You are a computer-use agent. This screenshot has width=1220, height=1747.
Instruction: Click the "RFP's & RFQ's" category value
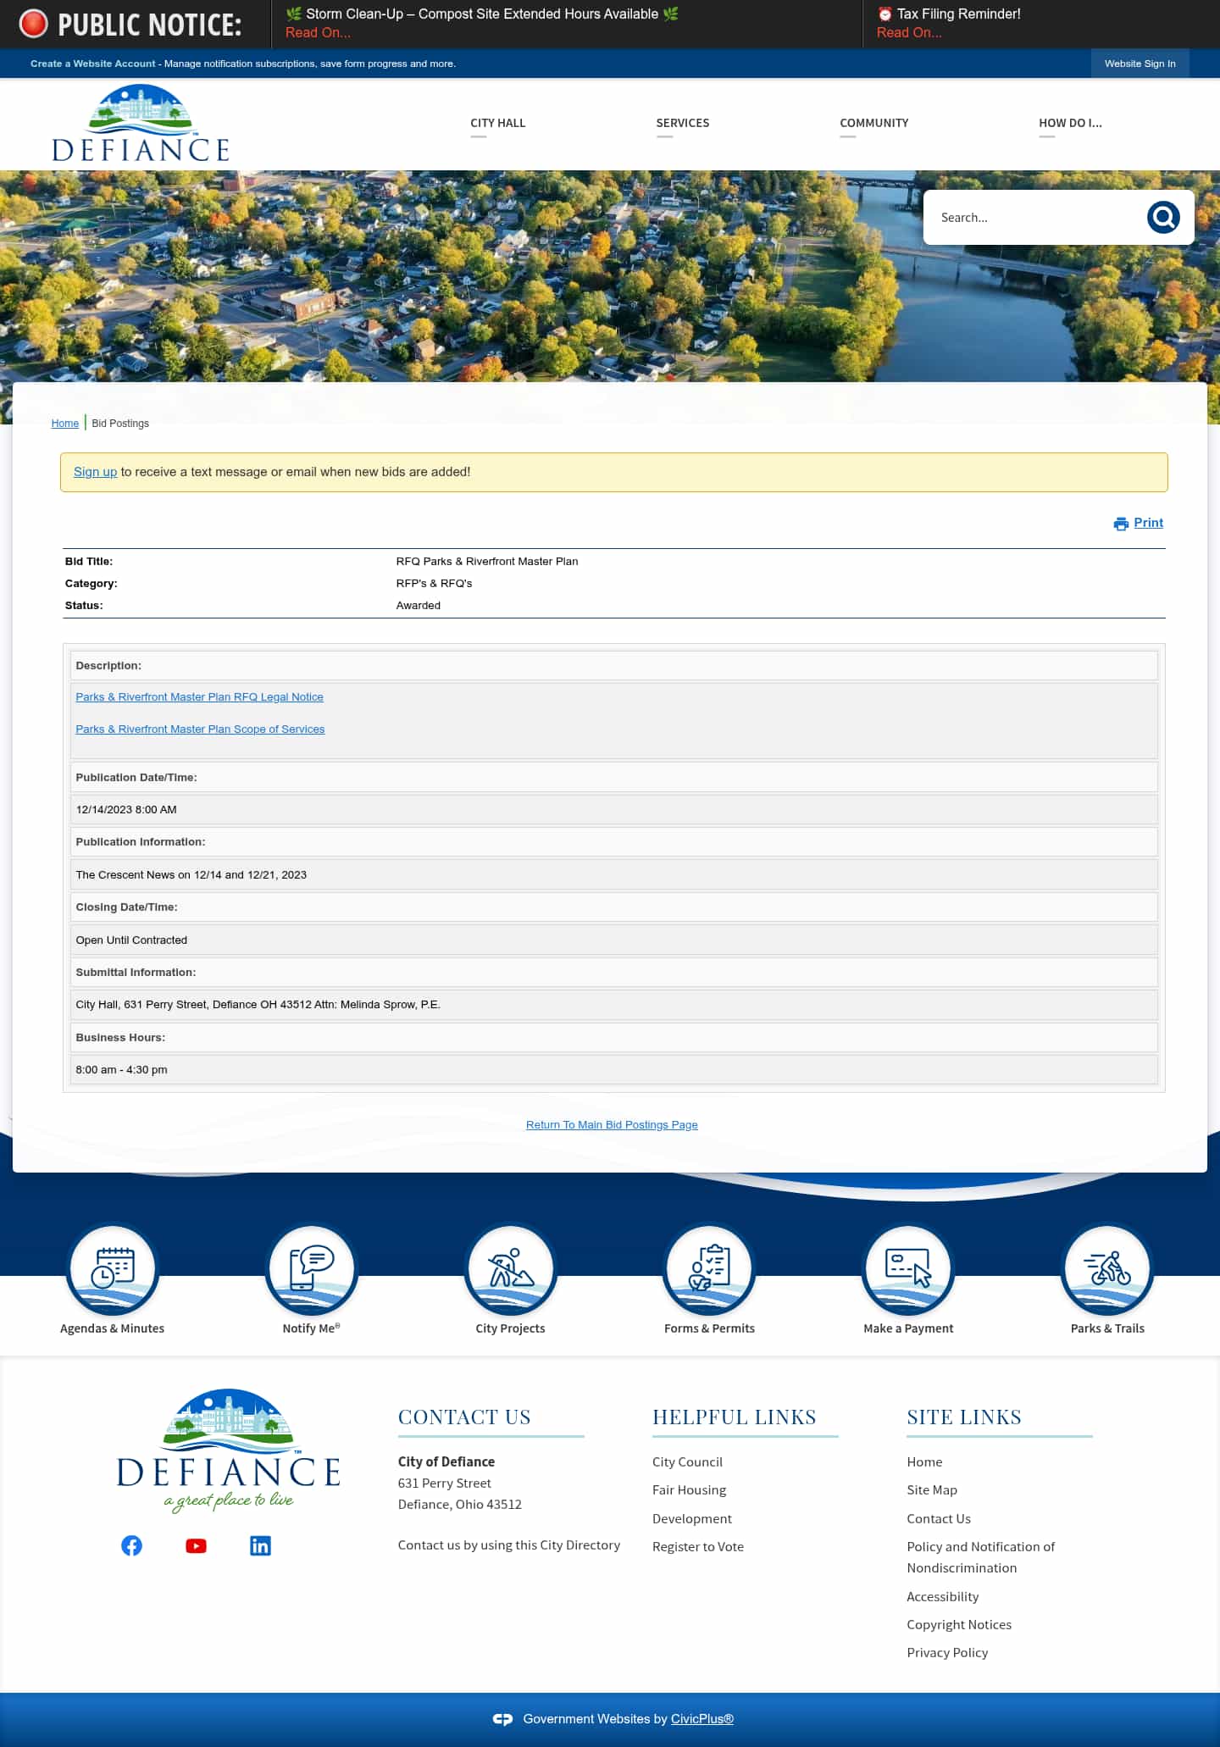tap(434, 584)
